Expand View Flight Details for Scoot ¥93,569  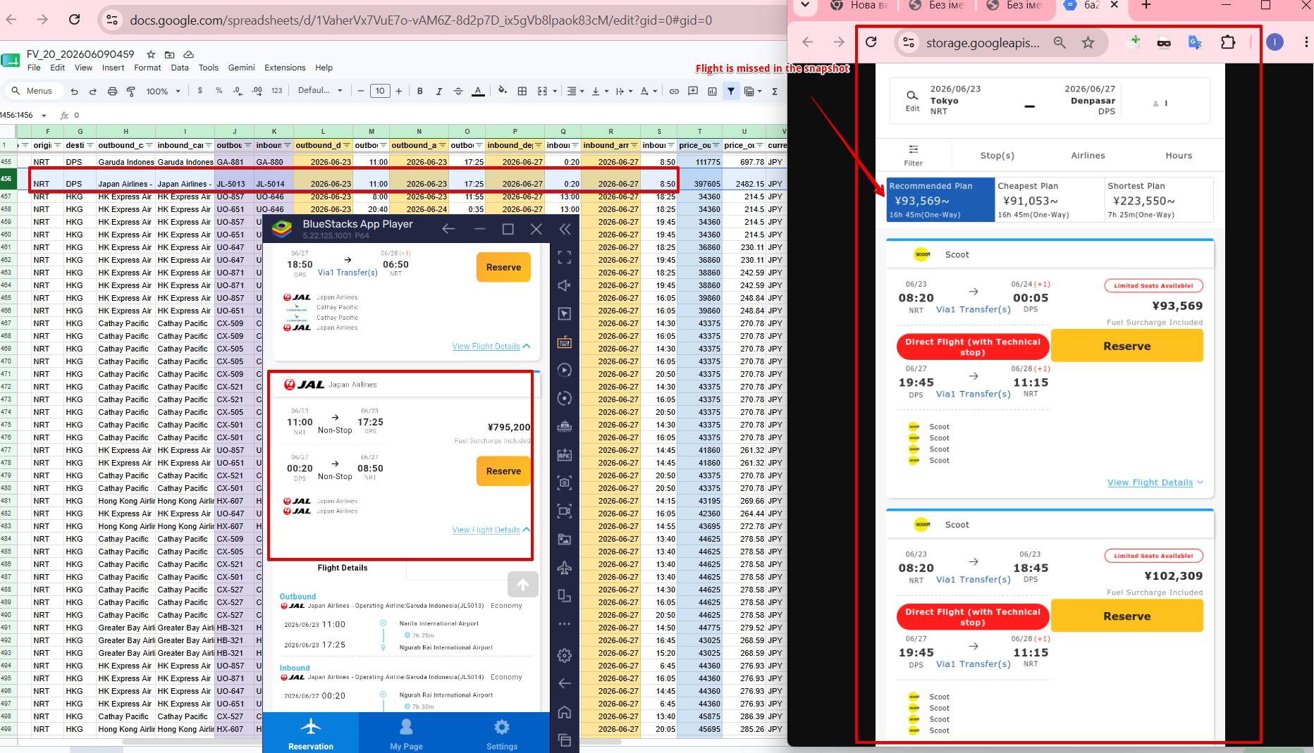pos(1155,483)
